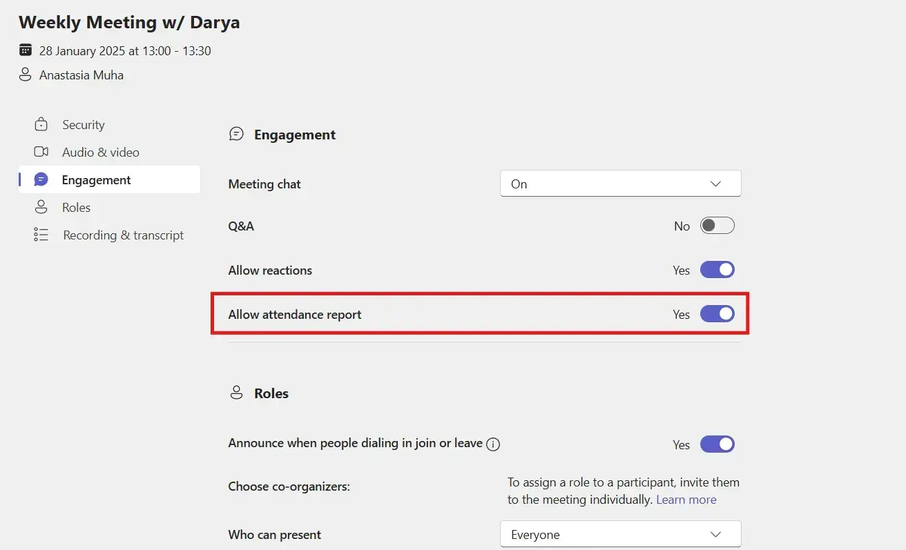Click the Recording & transcript list icon

click(41, 235)
